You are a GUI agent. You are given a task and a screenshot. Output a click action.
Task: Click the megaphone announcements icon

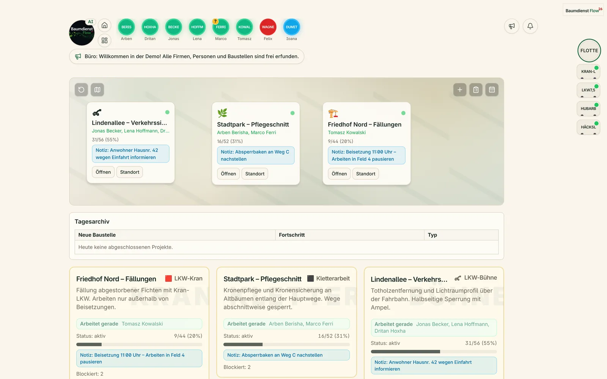512,26
